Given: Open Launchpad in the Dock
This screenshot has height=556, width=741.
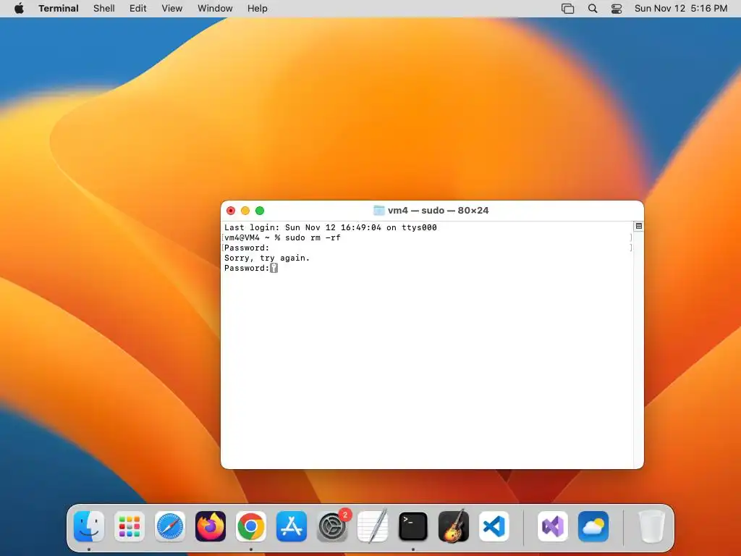Looking at the screenshot, I should point(130,526).
